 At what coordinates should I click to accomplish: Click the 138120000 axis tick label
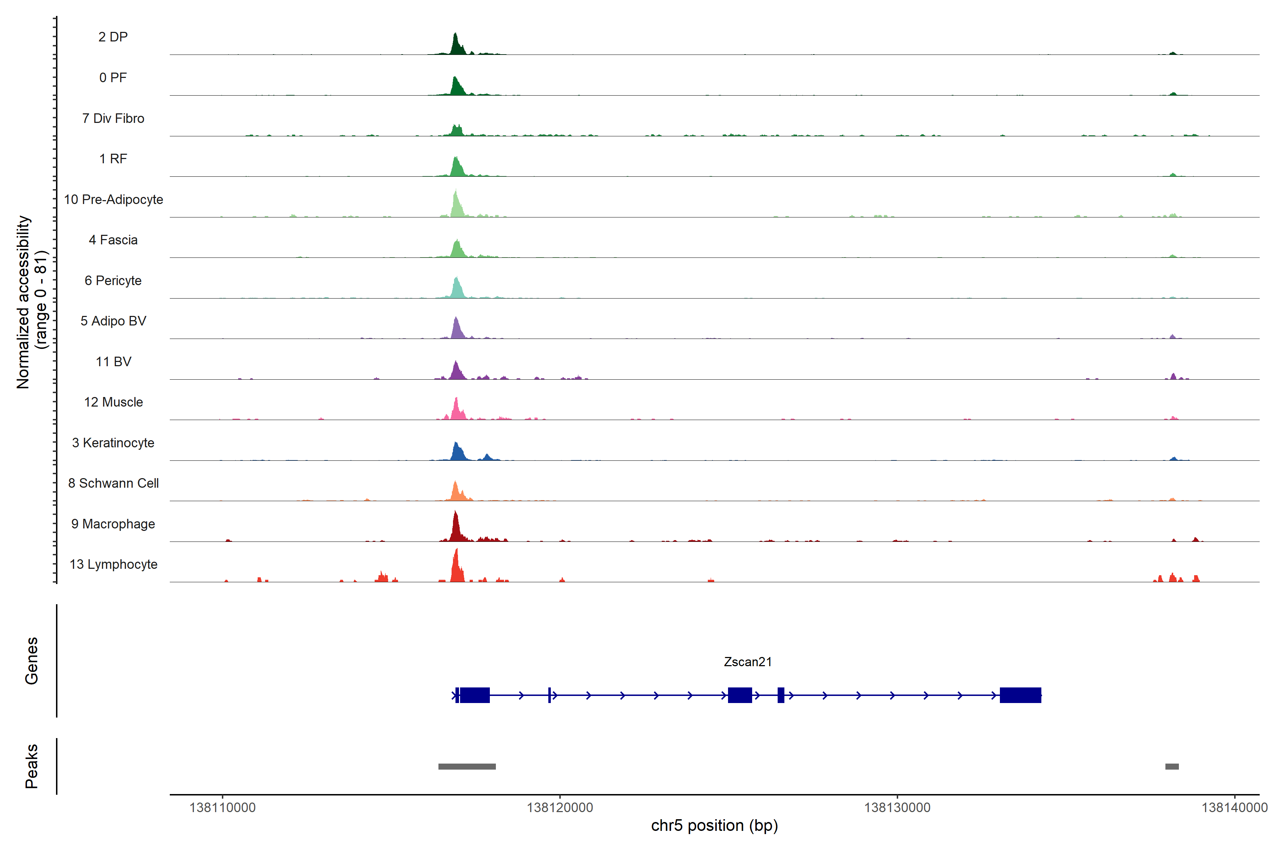(x=559, y=808)
